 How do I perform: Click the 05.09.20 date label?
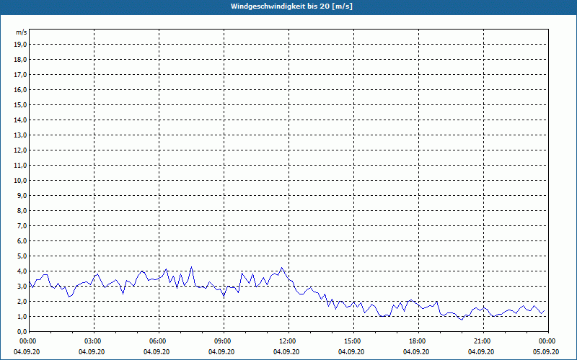pos(547,351)
